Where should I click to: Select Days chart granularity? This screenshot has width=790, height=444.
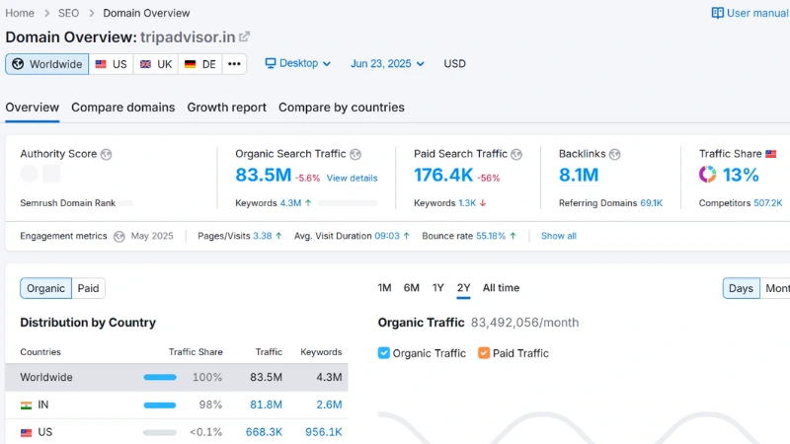pyautogui.click(x=742, y=288)
